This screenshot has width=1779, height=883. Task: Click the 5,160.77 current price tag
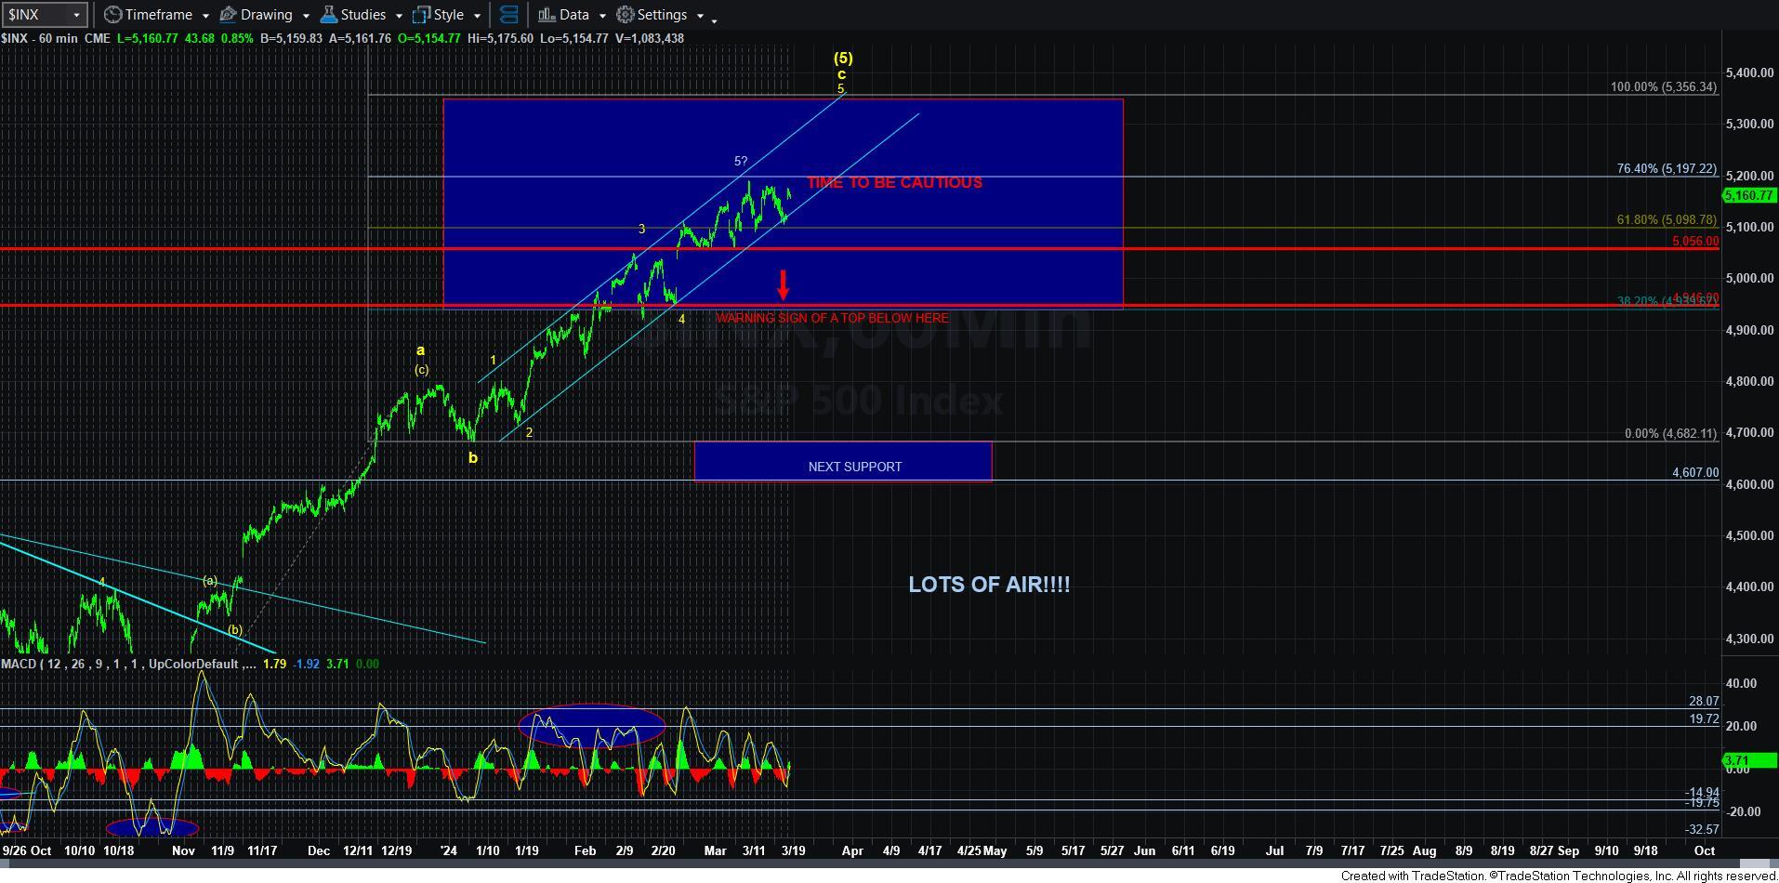point(1749,195)
